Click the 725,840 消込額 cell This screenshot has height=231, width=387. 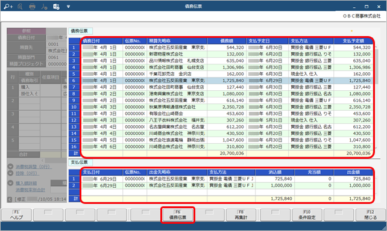275,179
